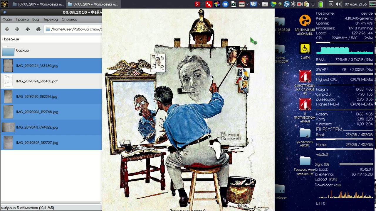Open the Графики мои дежурств desktop folder
This screenshot has width=376, height=211.
305,166
